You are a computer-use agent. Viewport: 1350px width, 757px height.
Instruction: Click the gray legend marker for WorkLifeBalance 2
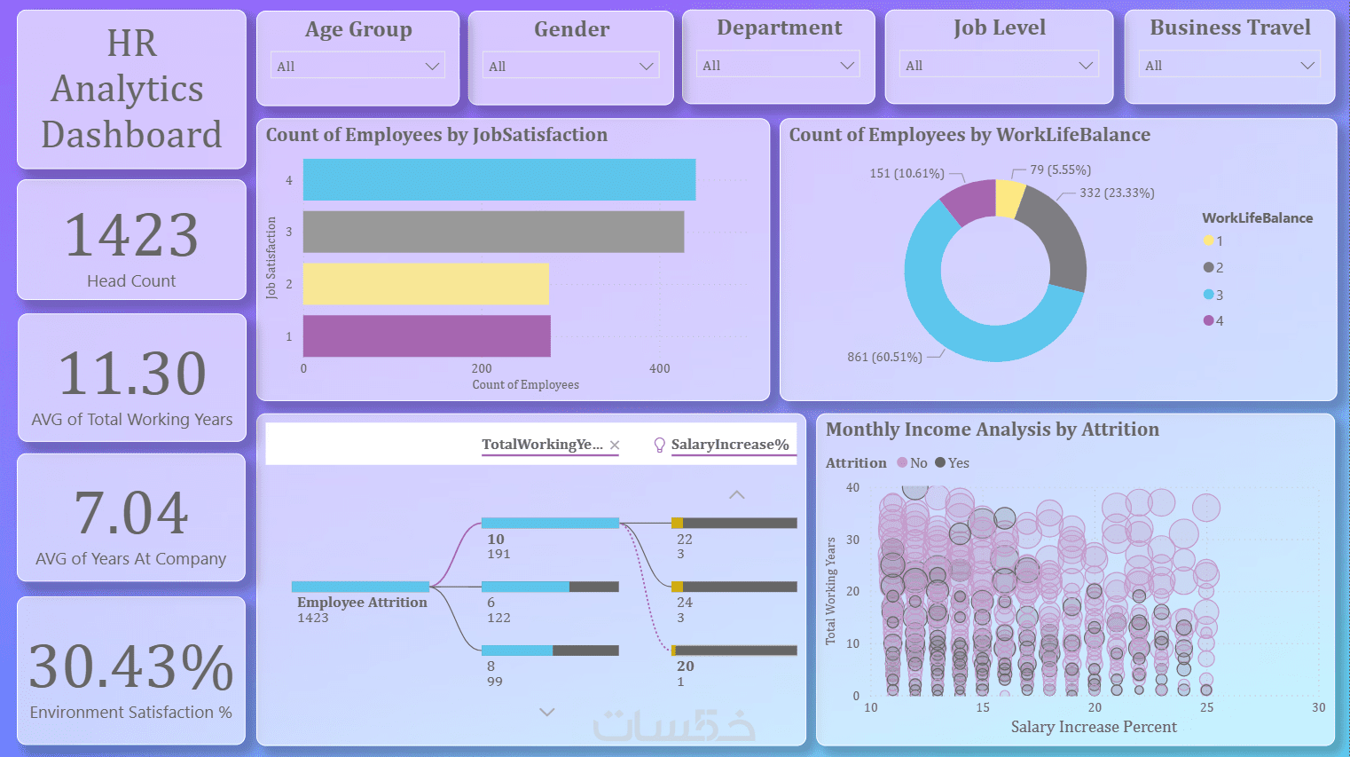tap(1208, 267)
